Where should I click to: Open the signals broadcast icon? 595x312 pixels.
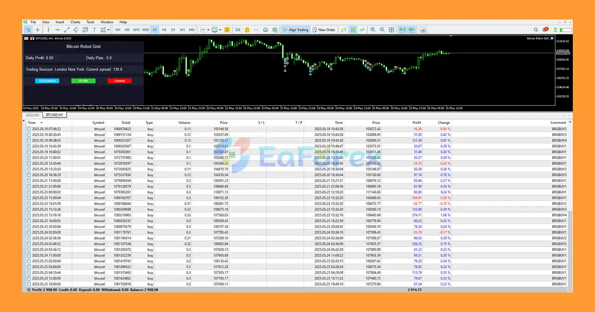click(x=256, y=30)
